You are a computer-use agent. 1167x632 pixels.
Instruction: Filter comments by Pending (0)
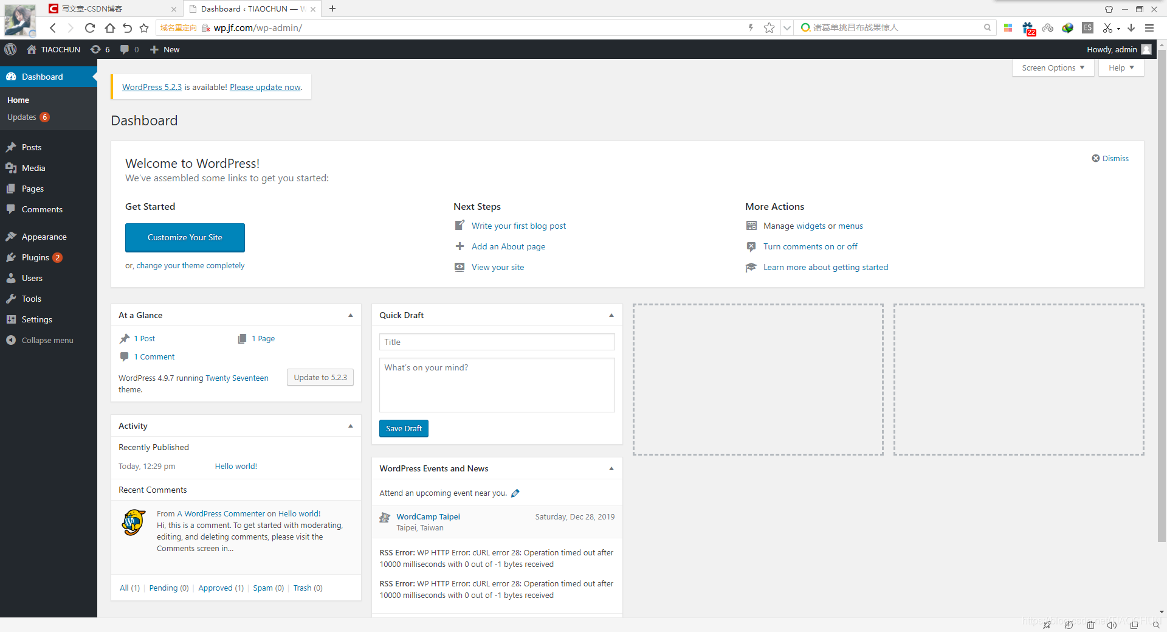click(x=169, y=588)
